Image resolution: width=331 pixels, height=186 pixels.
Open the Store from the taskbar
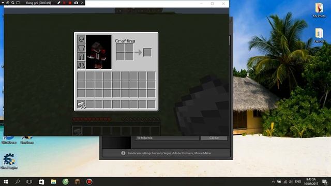tap(41, 181)
